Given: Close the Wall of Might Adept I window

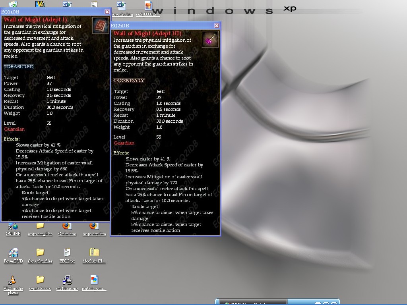Looking at the screenshot, I should 107,12.
